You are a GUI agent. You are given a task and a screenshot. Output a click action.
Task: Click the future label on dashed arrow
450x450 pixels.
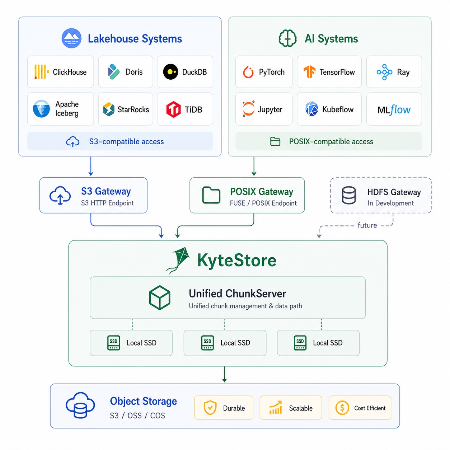(x=367, y=225)
